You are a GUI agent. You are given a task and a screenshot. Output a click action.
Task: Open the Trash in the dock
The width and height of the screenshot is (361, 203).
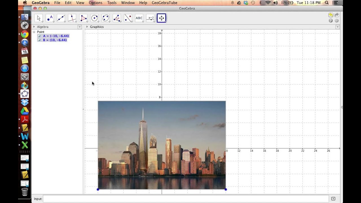[25, 192]
